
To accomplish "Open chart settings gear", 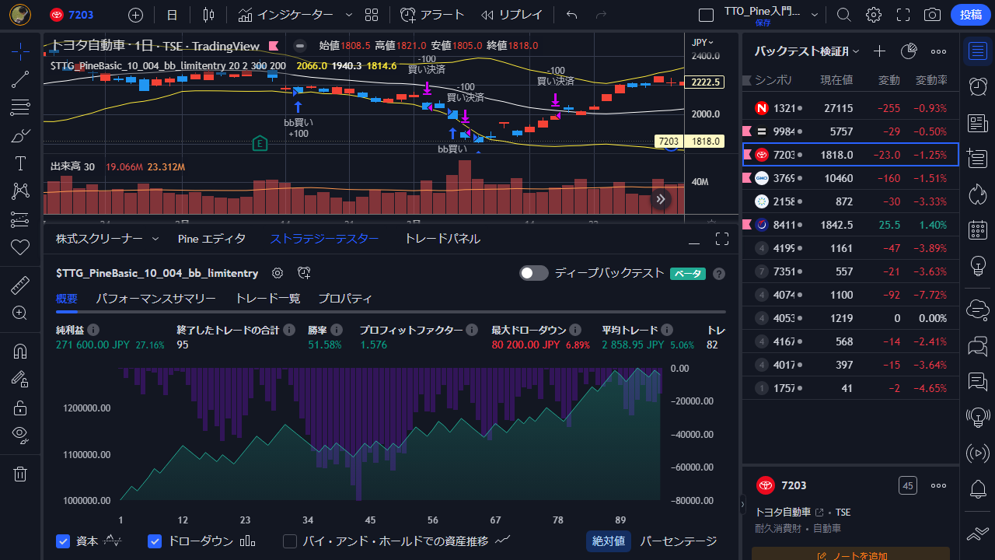I will (874, 15).
